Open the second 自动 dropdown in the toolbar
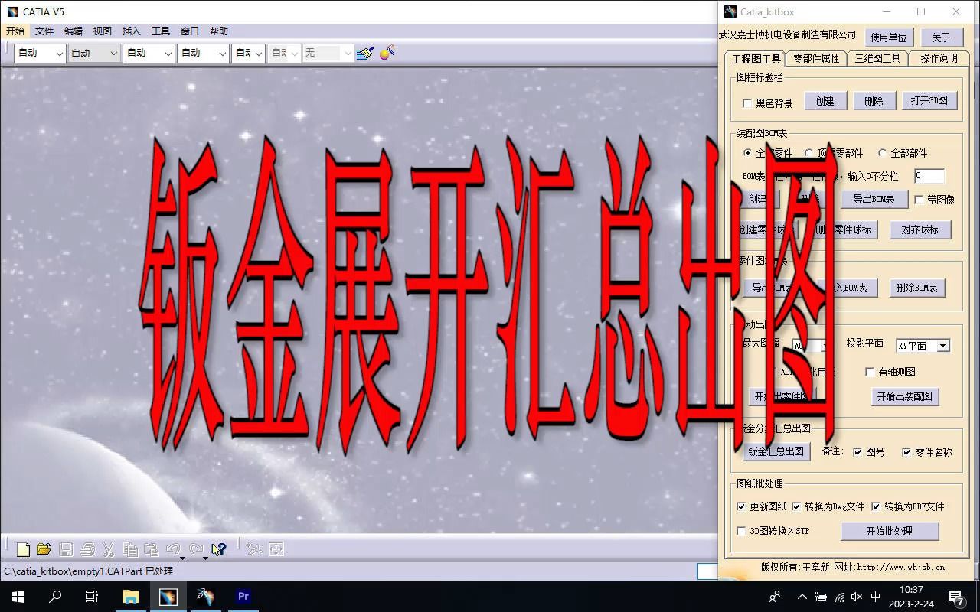The width and height of the screenshot is (980, 612). tap(94, 53)
